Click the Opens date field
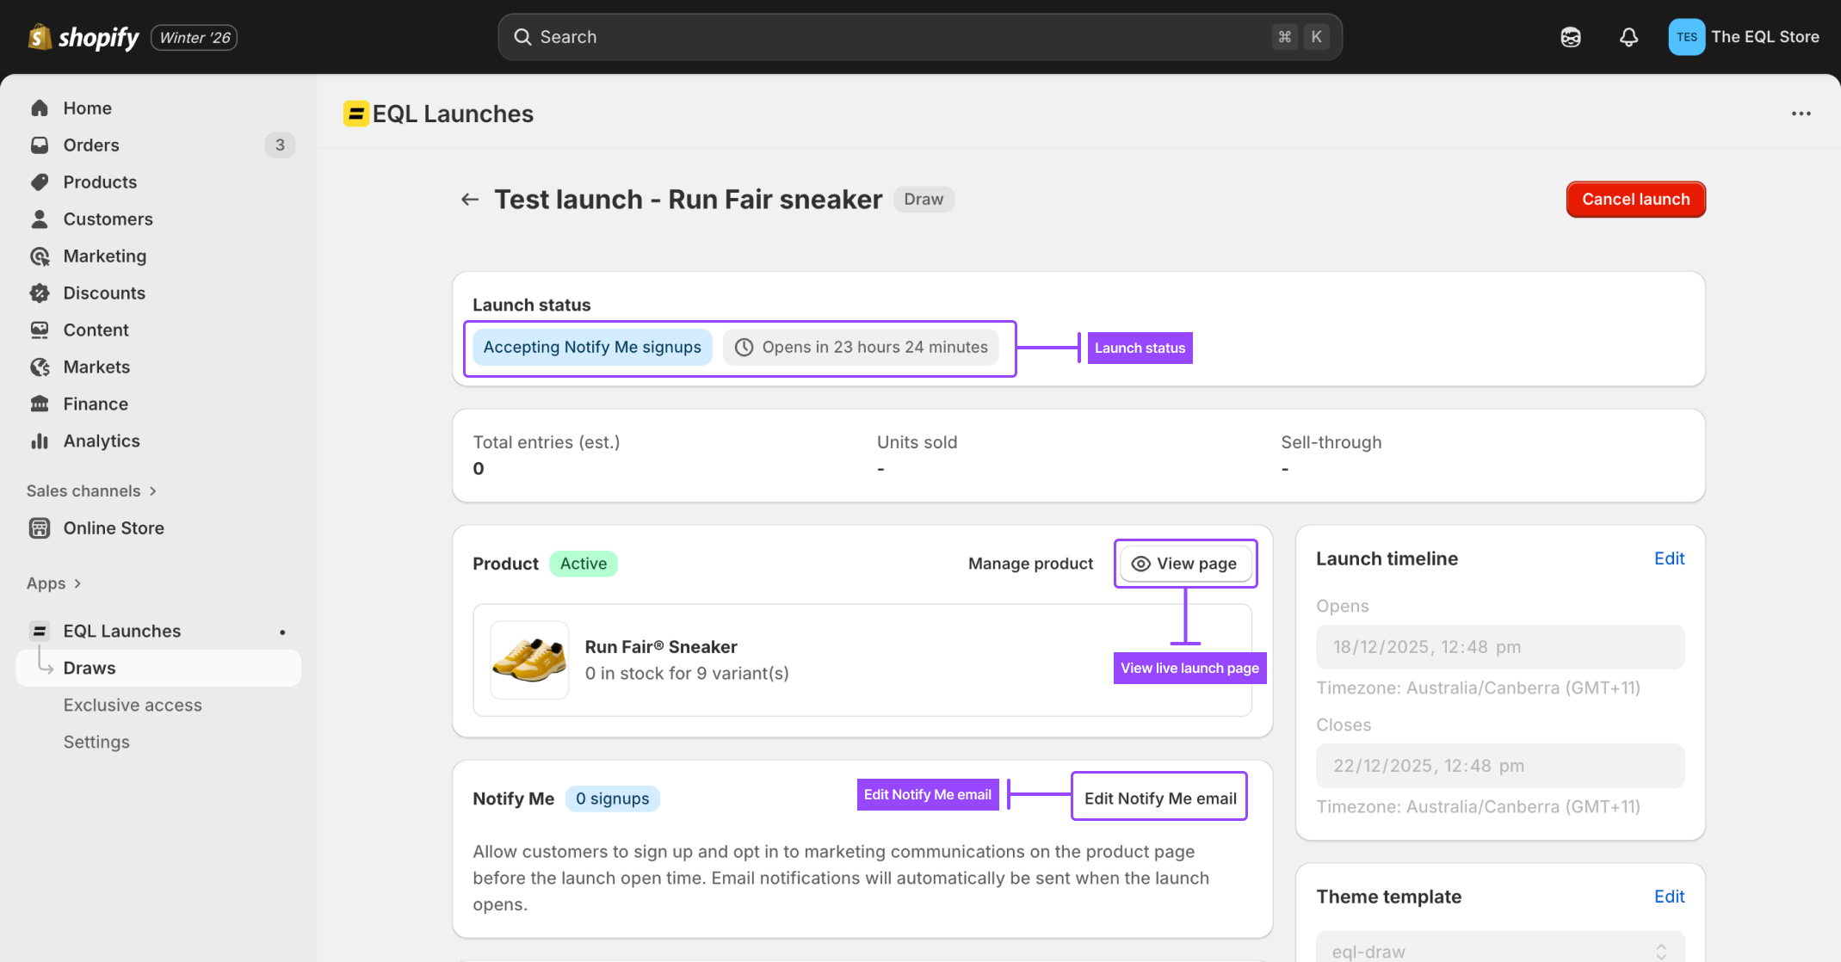Viewport: 1841px width, 962px height. [x=1500, y=647]
